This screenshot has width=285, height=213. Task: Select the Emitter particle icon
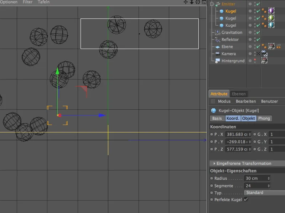pos(219,4)
